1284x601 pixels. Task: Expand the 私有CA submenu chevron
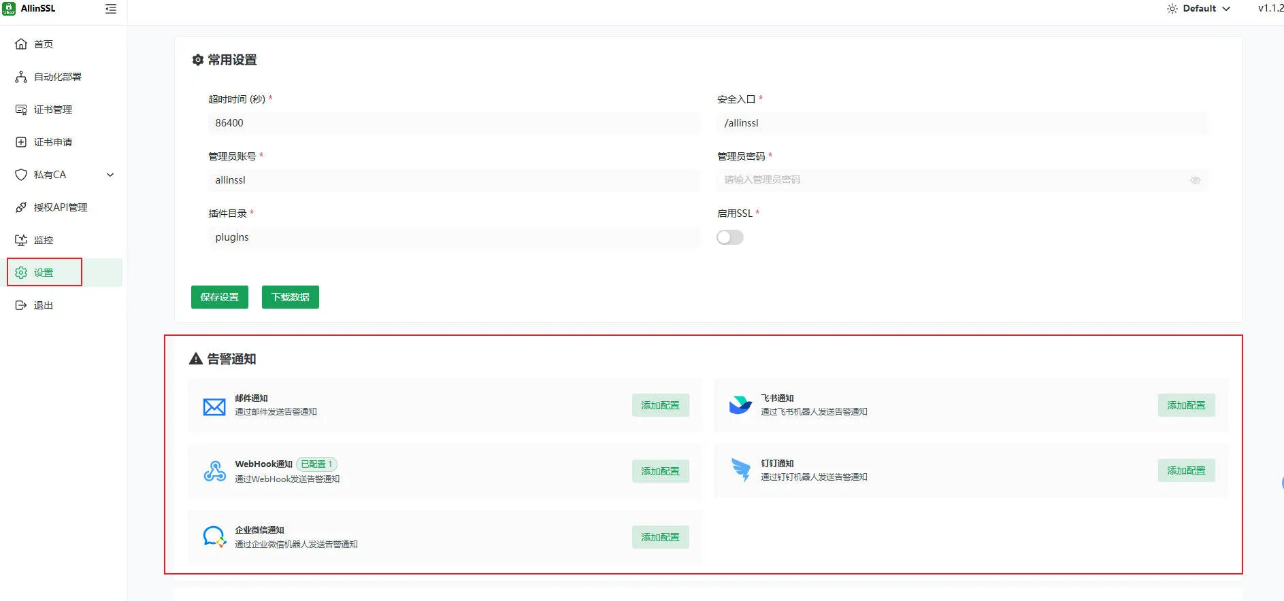click(110, 175)
